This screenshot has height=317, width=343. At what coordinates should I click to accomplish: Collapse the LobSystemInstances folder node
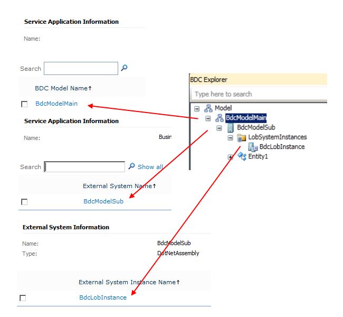click(230, 138)
